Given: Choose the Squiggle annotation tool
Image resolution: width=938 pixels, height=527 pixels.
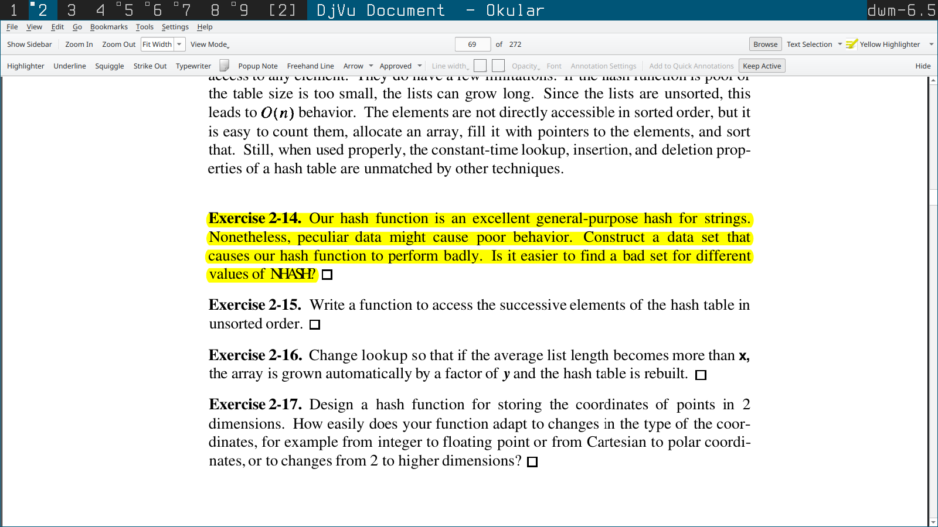Looking at the screenshot, I should pos(110,66).
